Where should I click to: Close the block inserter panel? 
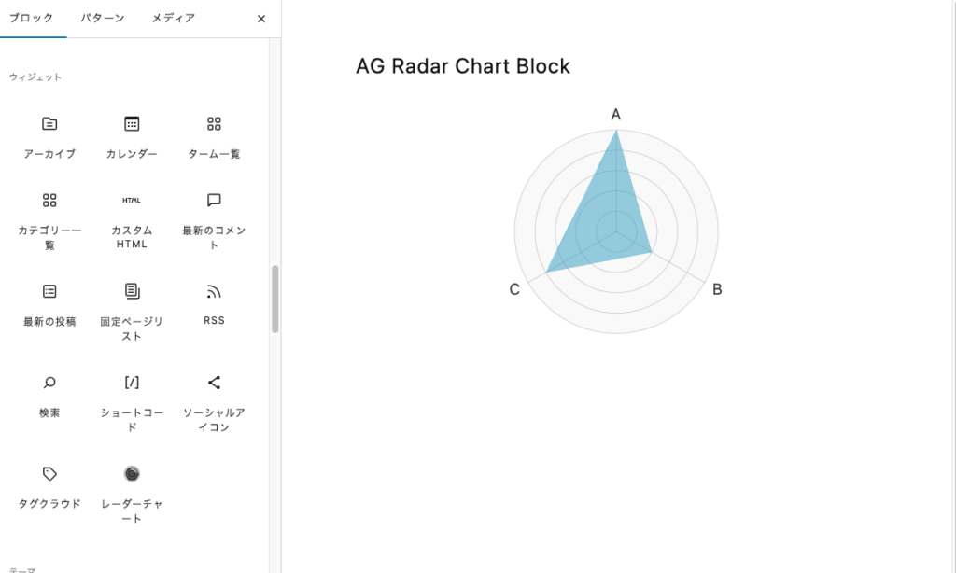point(261,19)
